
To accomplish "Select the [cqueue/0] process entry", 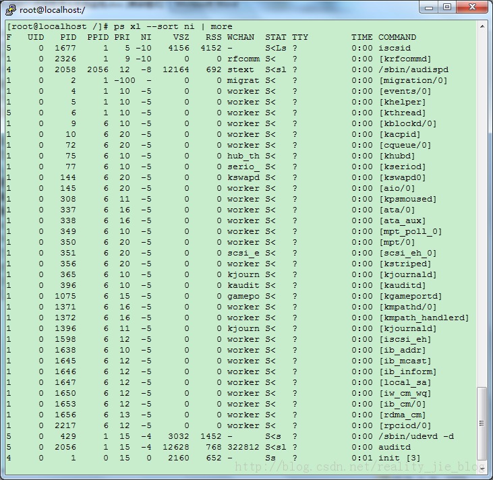I will [x=405, y=145].
